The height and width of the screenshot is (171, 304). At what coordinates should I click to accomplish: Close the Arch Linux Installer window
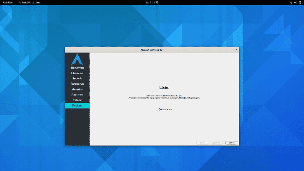[236, 50]
